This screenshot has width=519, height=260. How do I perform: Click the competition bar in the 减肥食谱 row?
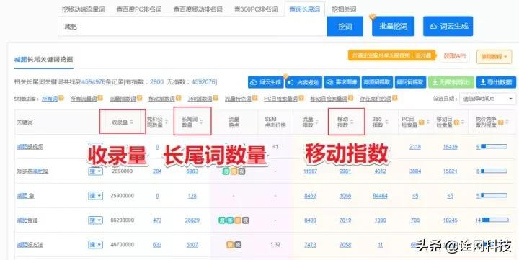pos(495,220)
